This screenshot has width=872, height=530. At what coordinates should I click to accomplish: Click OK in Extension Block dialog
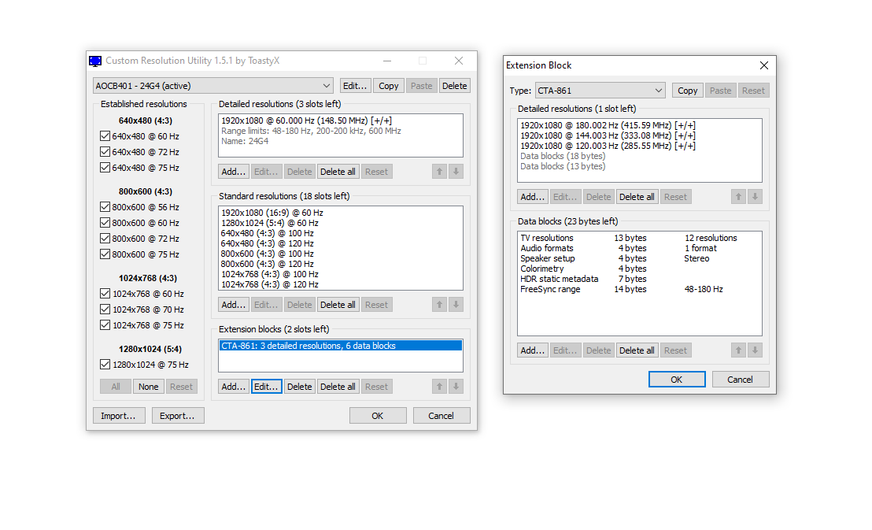677,379
